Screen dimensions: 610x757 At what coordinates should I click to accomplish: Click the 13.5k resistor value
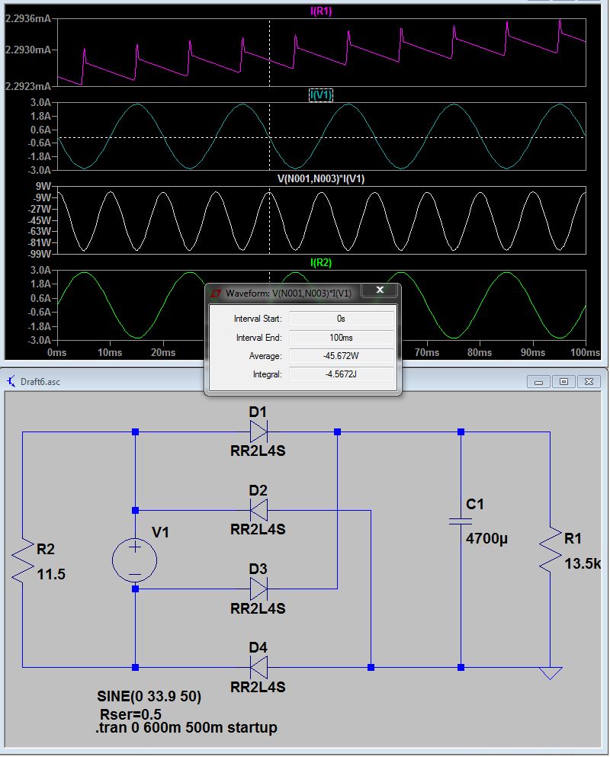coord(583,563)
